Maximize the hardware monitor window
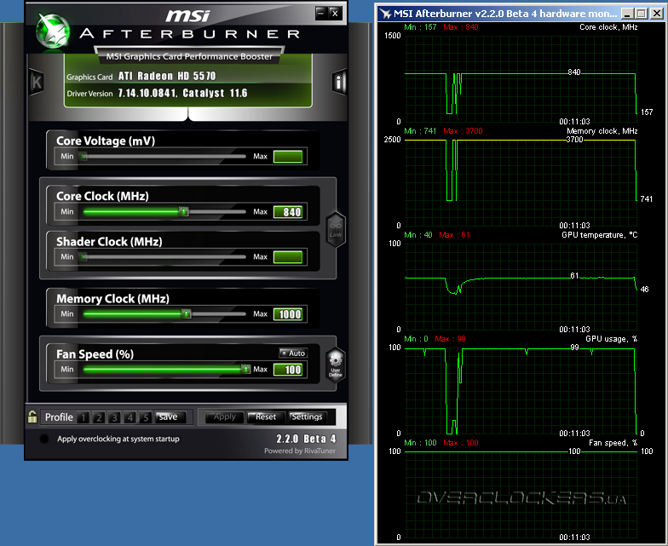Viewport: 668px width, 546px height. pos(641,14)
